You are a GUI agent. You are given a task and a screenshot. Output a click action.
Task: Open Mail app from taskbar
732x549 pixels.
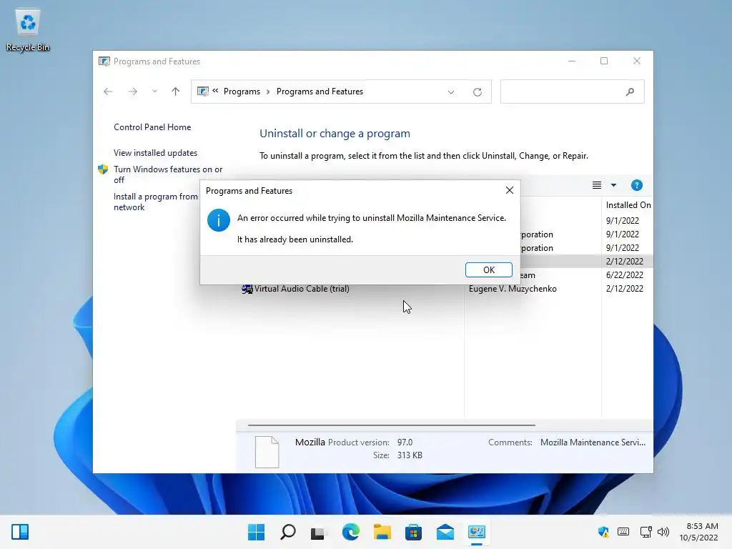point(445,532)
